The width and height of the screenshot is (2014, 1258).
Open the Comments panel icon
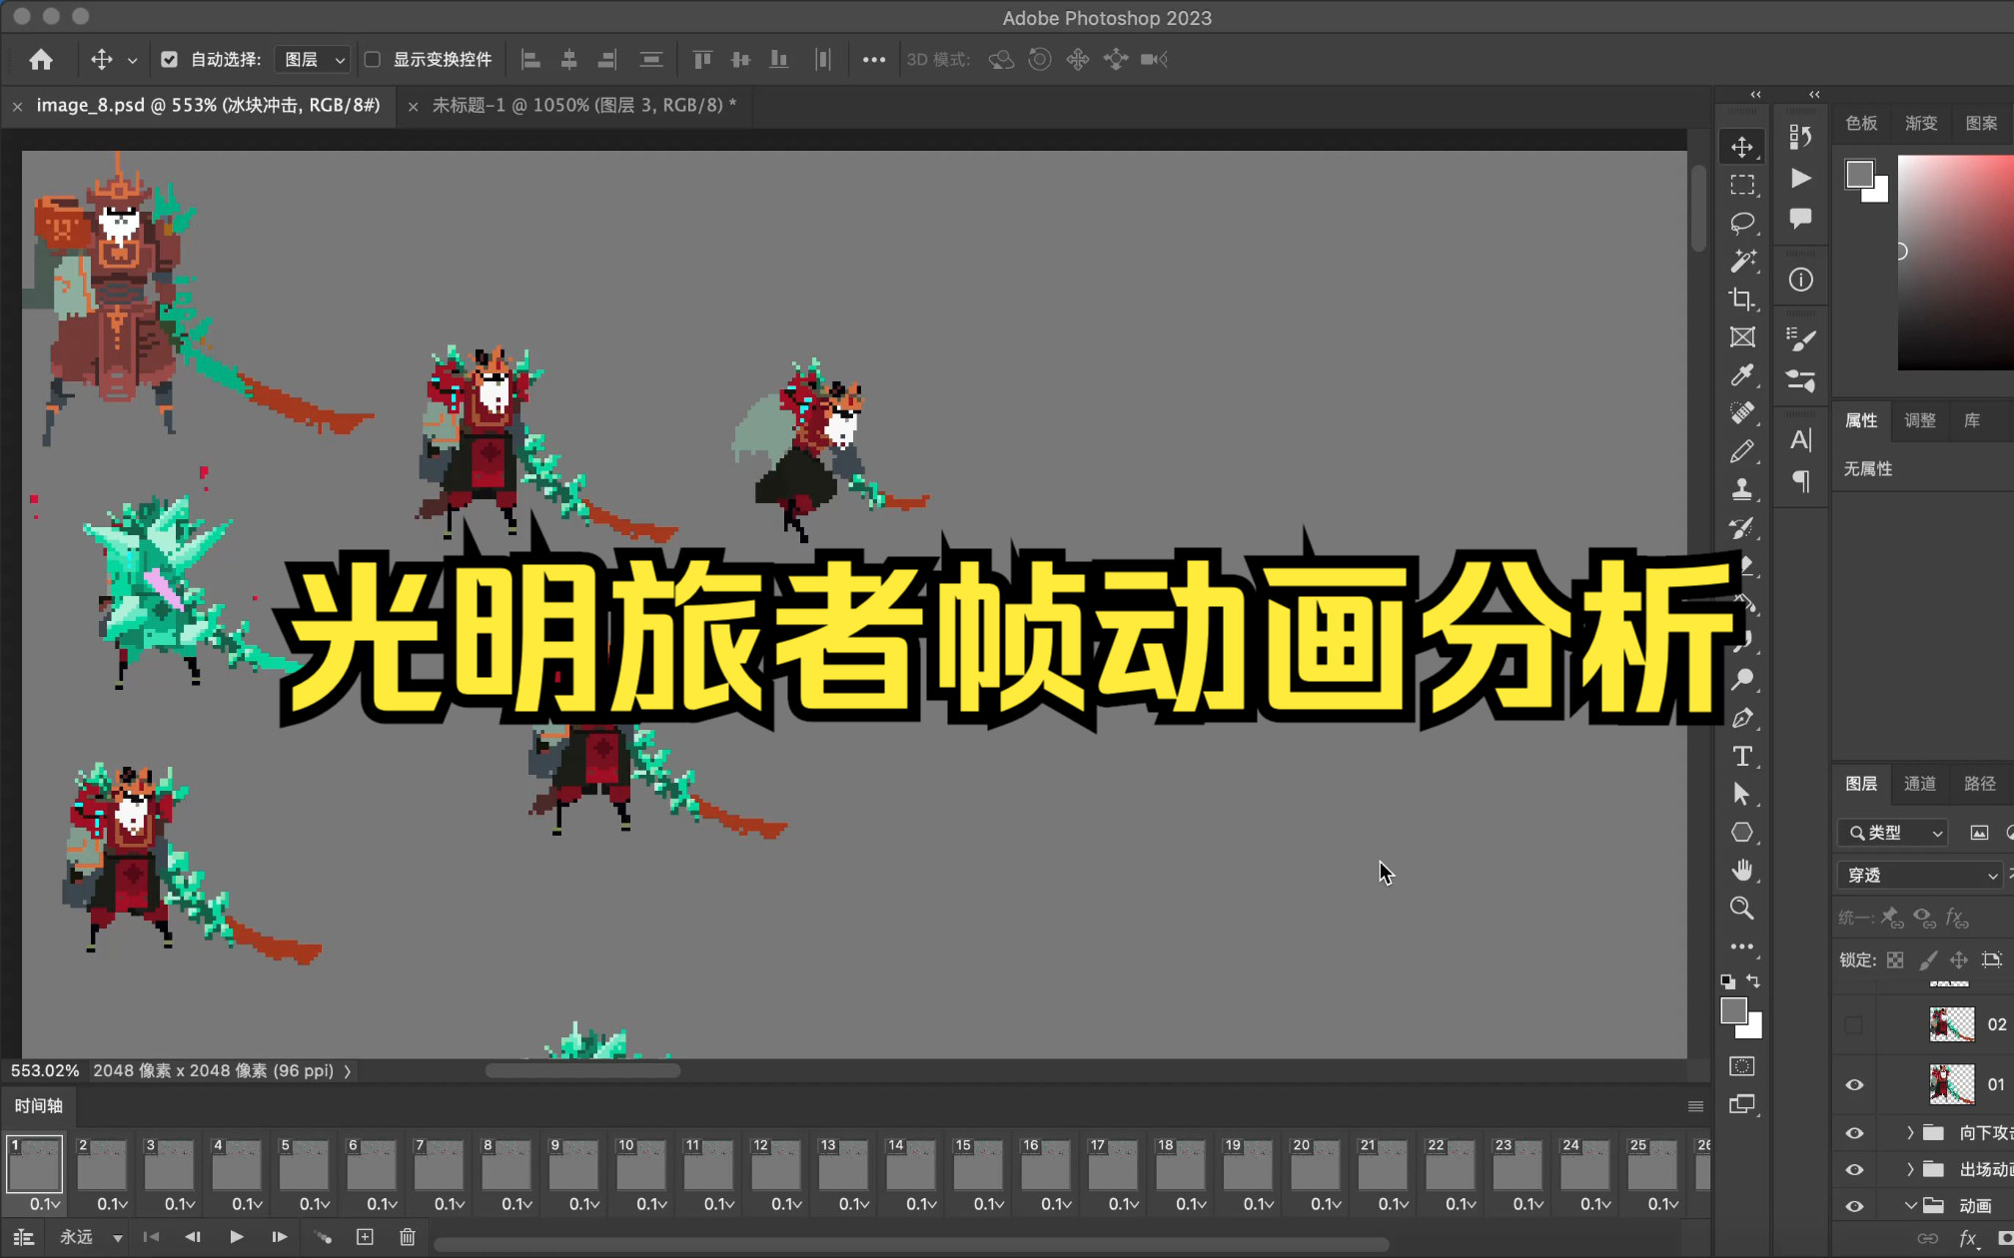click(1800, 218)
